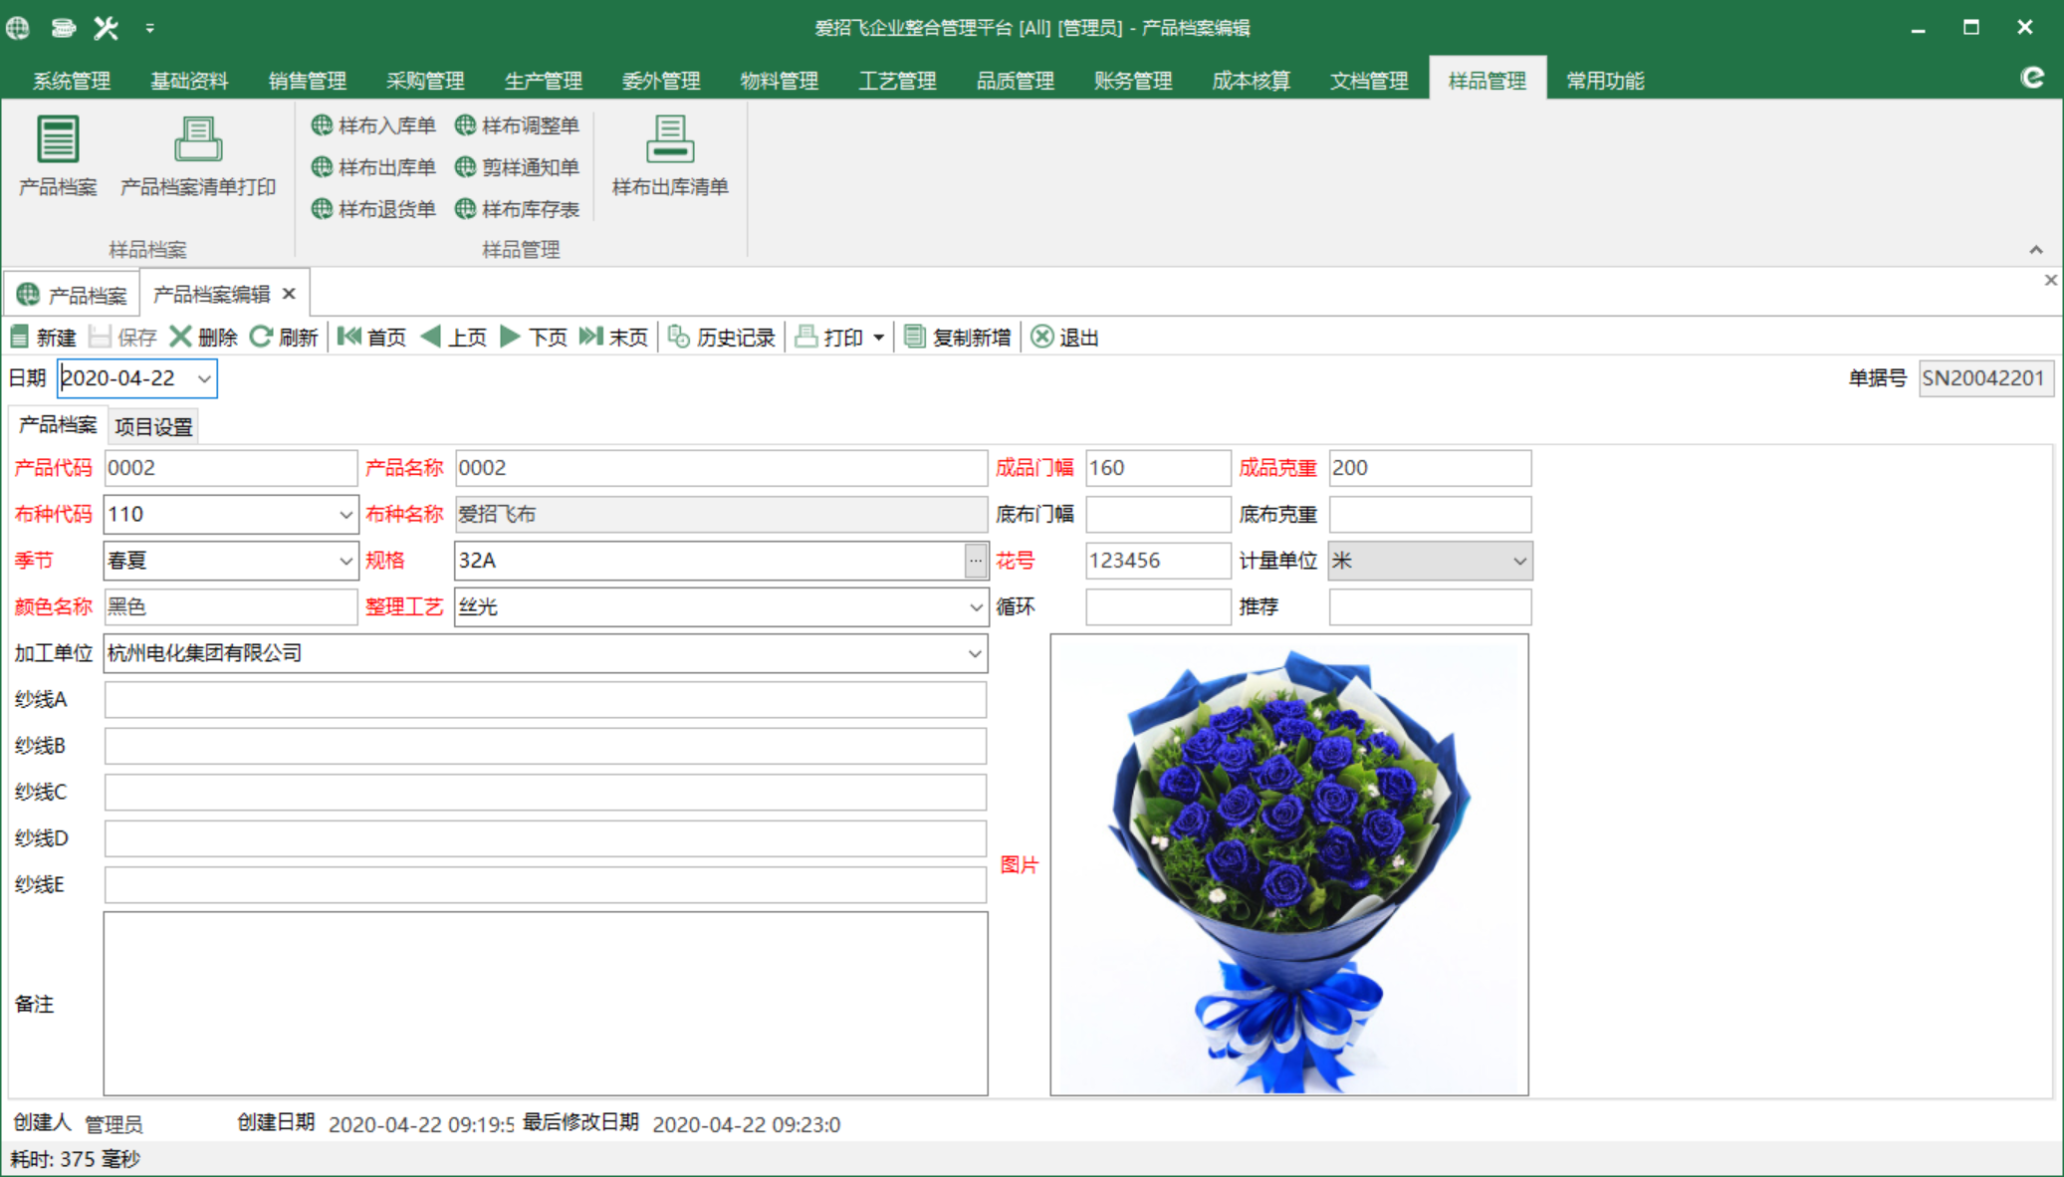Open 样布出库单
The width and height of the screenshot is (2064, 1177).
(373, 167)
